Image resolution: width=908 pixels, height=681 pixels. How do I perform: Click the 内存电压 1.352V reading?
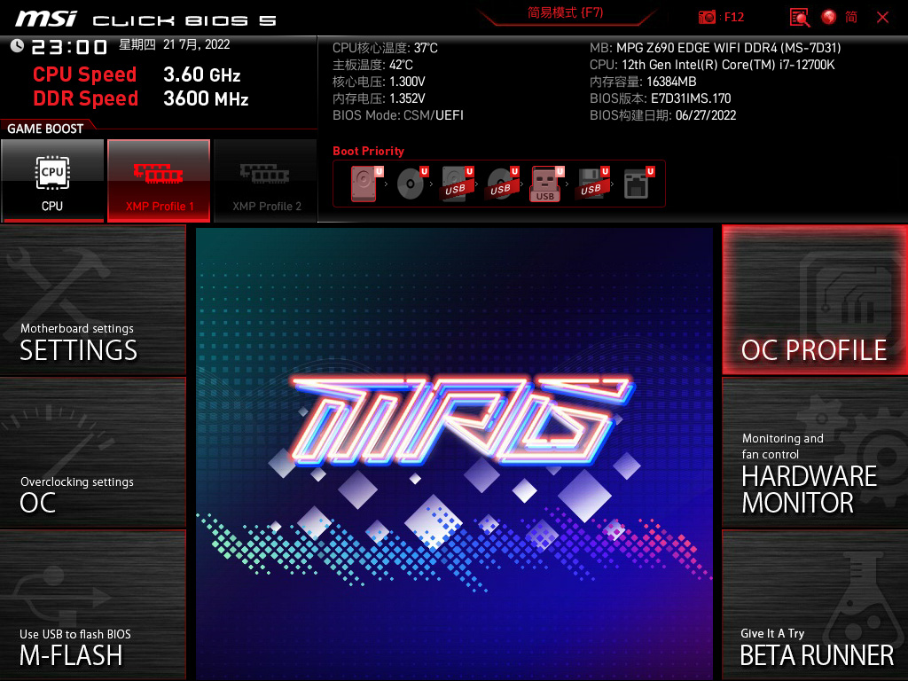[x=379, y=98]
